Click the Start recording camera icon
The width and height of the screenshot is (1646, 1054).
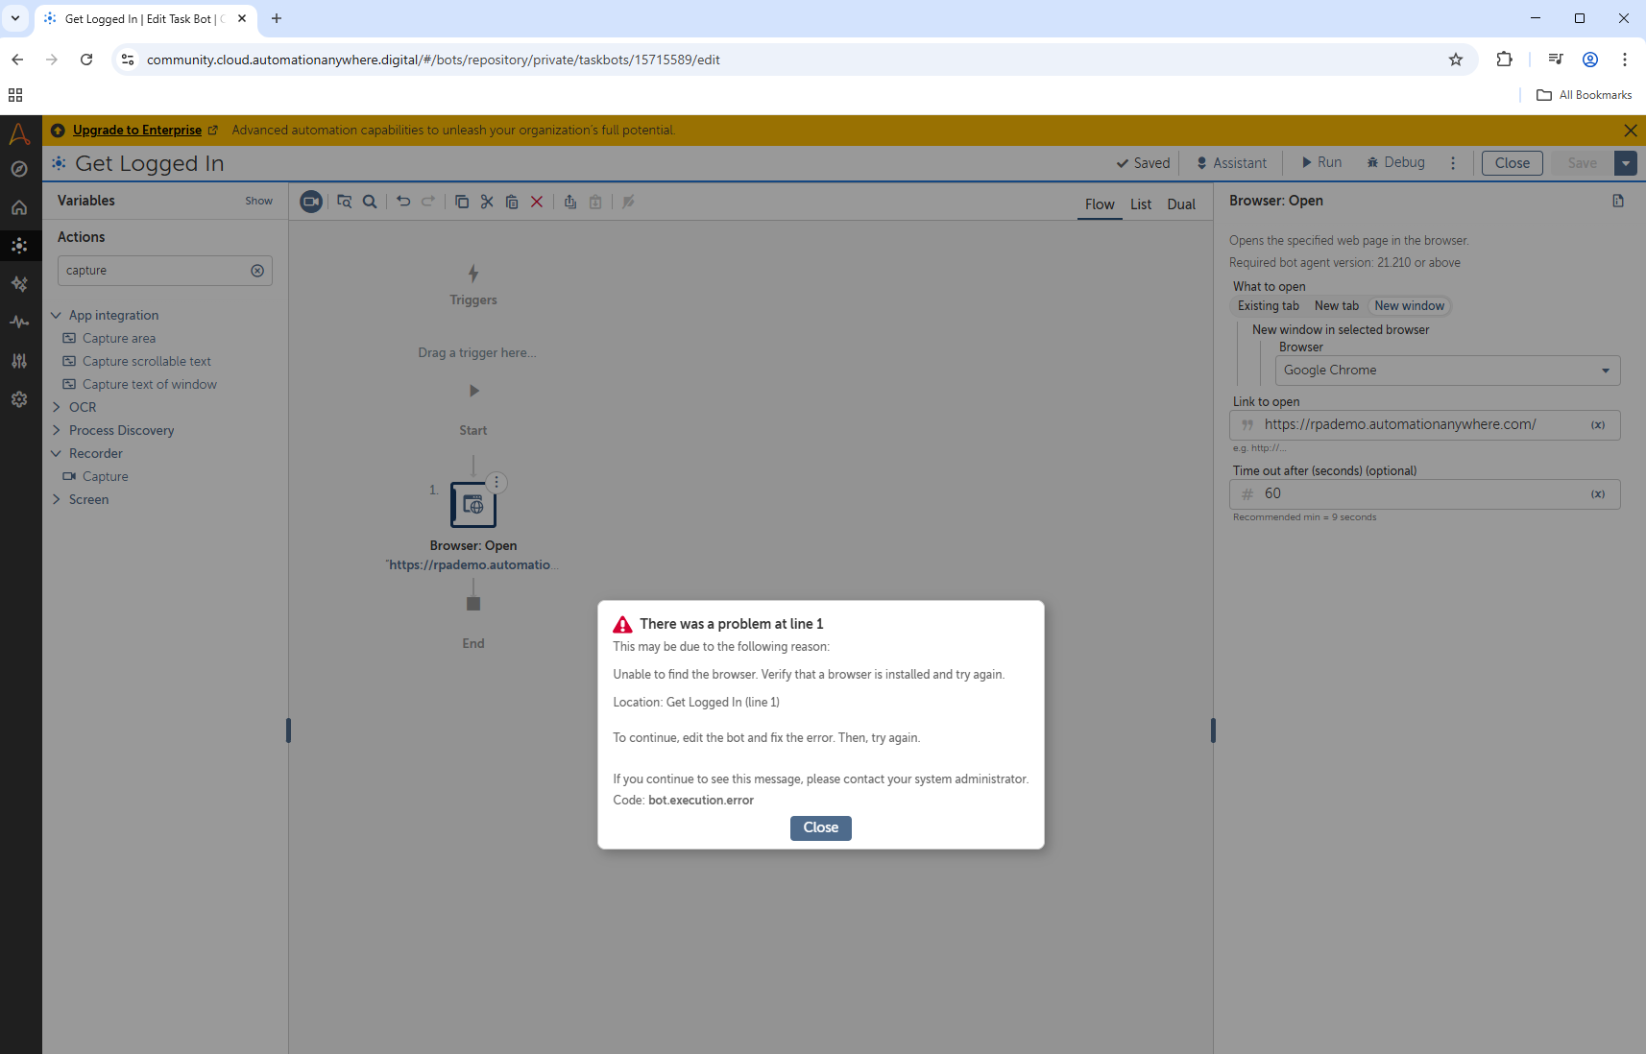pos(311,202)
